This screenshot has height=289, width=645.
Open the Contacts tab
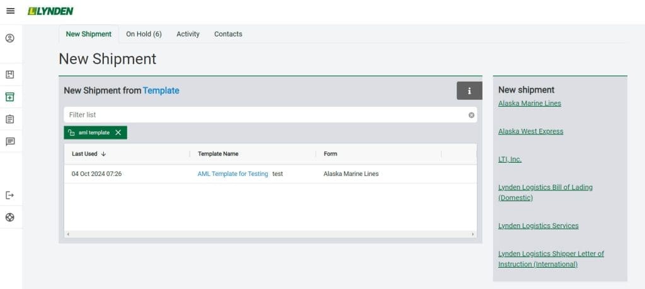click(228, 34)
